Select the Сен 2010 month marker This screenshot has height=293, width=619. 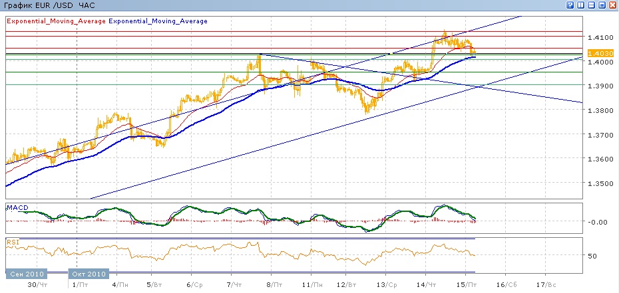pyautogui.click(x=27, y=274)
